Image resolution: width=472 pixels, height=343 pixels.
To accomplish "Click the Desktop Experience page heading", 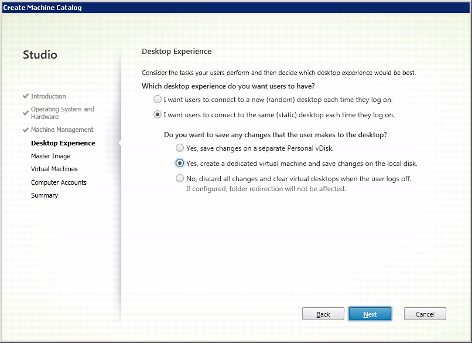I will pos(177,52).
